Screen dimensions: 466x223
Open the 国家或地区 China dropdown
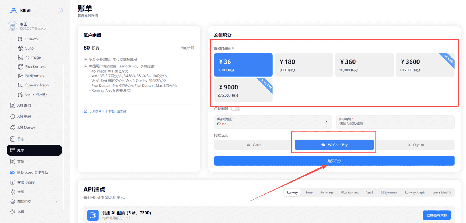click(273, 122)
